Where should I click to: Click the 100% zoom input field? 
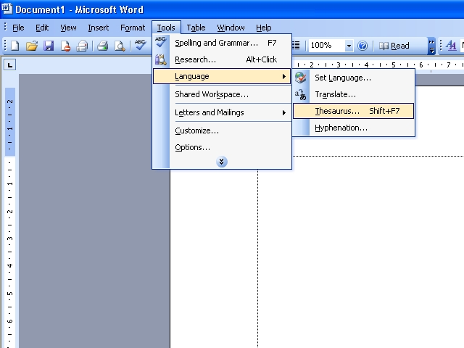(327, 46)
